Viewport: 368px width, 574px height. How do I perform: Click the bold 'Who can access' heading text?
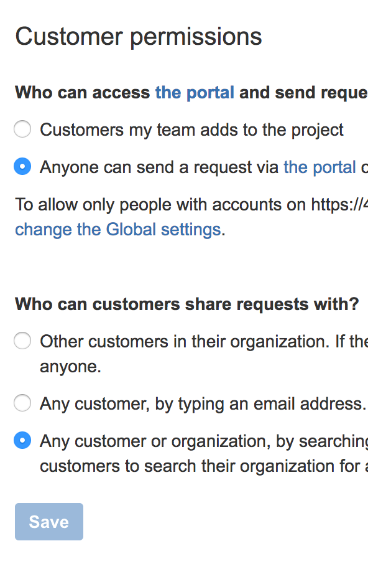click(x=82, y=93)
